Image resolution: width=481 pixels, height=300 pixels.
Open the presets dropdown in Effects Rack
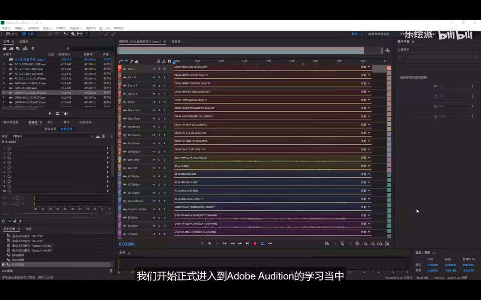pyautogui.click(x=92, y=136)
